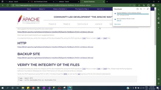Image resolution: width=161 pixels, height=90 pixels.
Task: Open Edge Settings and more menu
Action: point(158,5)
